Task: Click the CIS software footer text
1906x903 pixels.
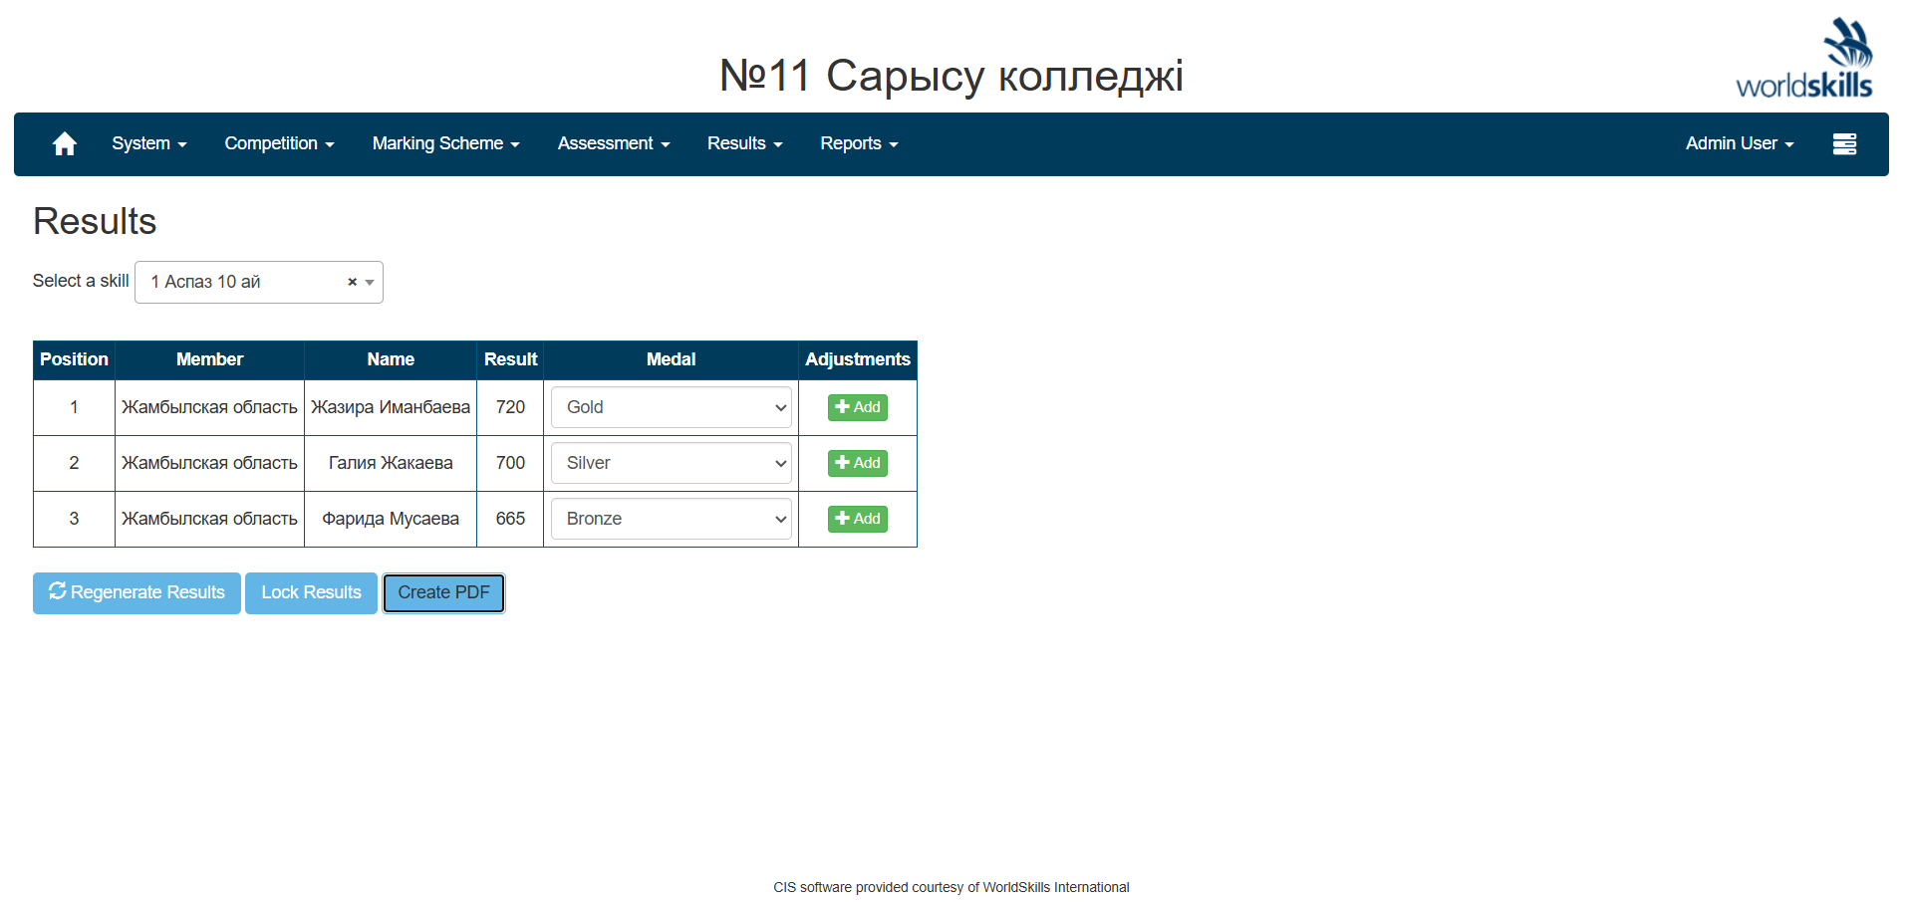Action: pyautogui.click(x=952, y=888)
